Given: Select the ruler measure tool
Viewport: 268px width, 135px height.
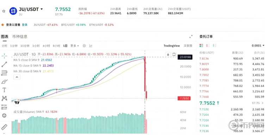Looking at the screenshot, I should pos(4,127).
